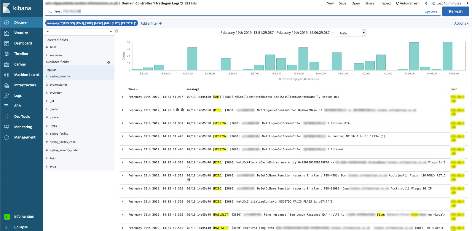Open the Logs icon in sidebar
Image resolution: width=472 pixels, height=231 pixels.
pyautogui.click(x=7, y=95)
